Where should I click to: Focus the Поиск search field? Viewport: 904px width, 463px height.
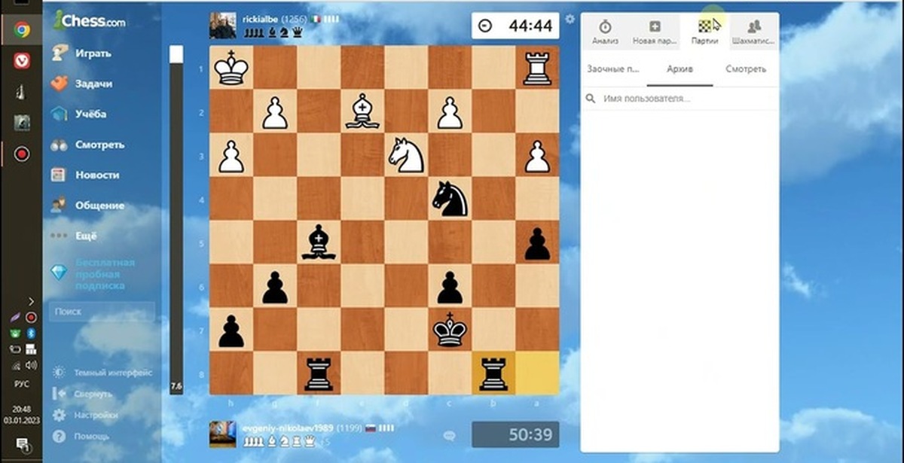click(102, 311)
